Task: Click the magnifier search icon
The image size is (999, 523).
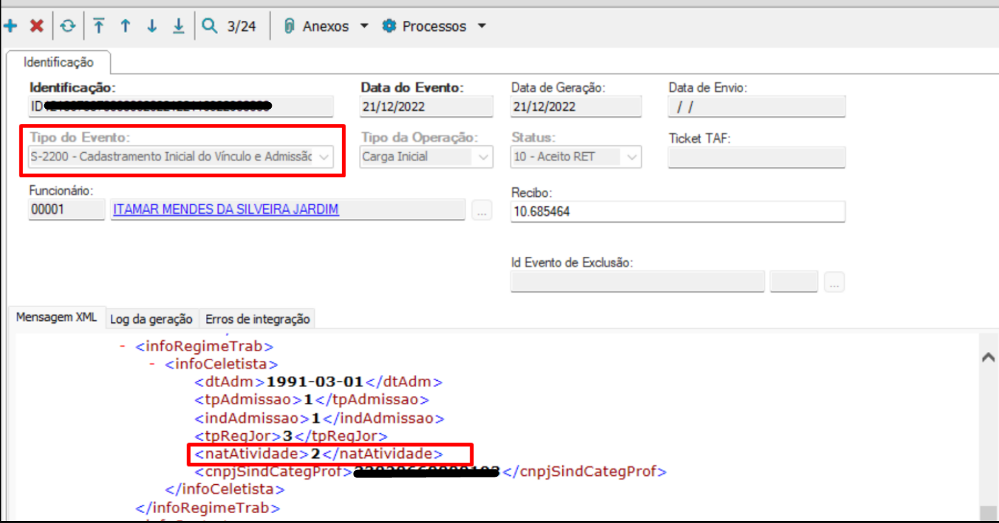Action: (210, 26)
